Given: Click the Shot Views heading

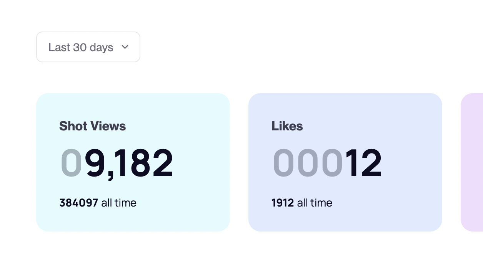Looking at the screenshot, I should [x=93, y=126].
